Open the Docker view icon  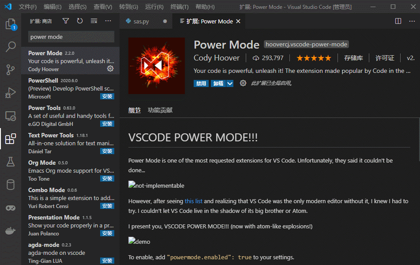click(11, 231)
